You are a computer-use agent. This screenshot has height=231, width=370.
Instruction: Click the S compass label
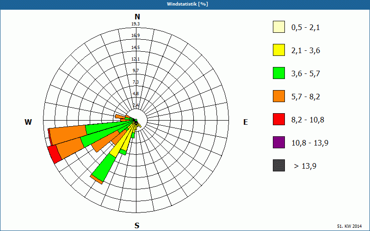coord(137,225)
